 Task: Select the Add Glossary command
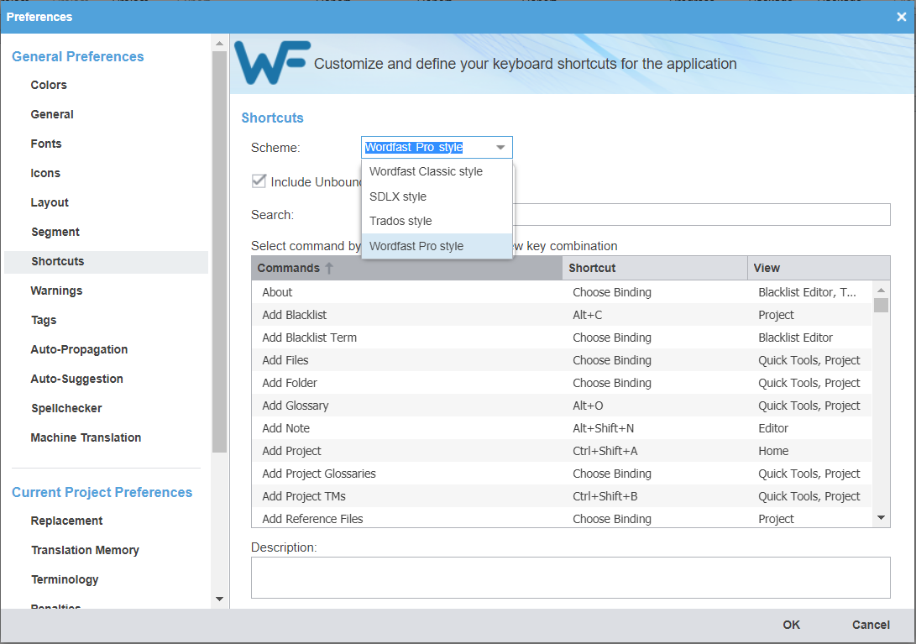(x=562, y=406)
